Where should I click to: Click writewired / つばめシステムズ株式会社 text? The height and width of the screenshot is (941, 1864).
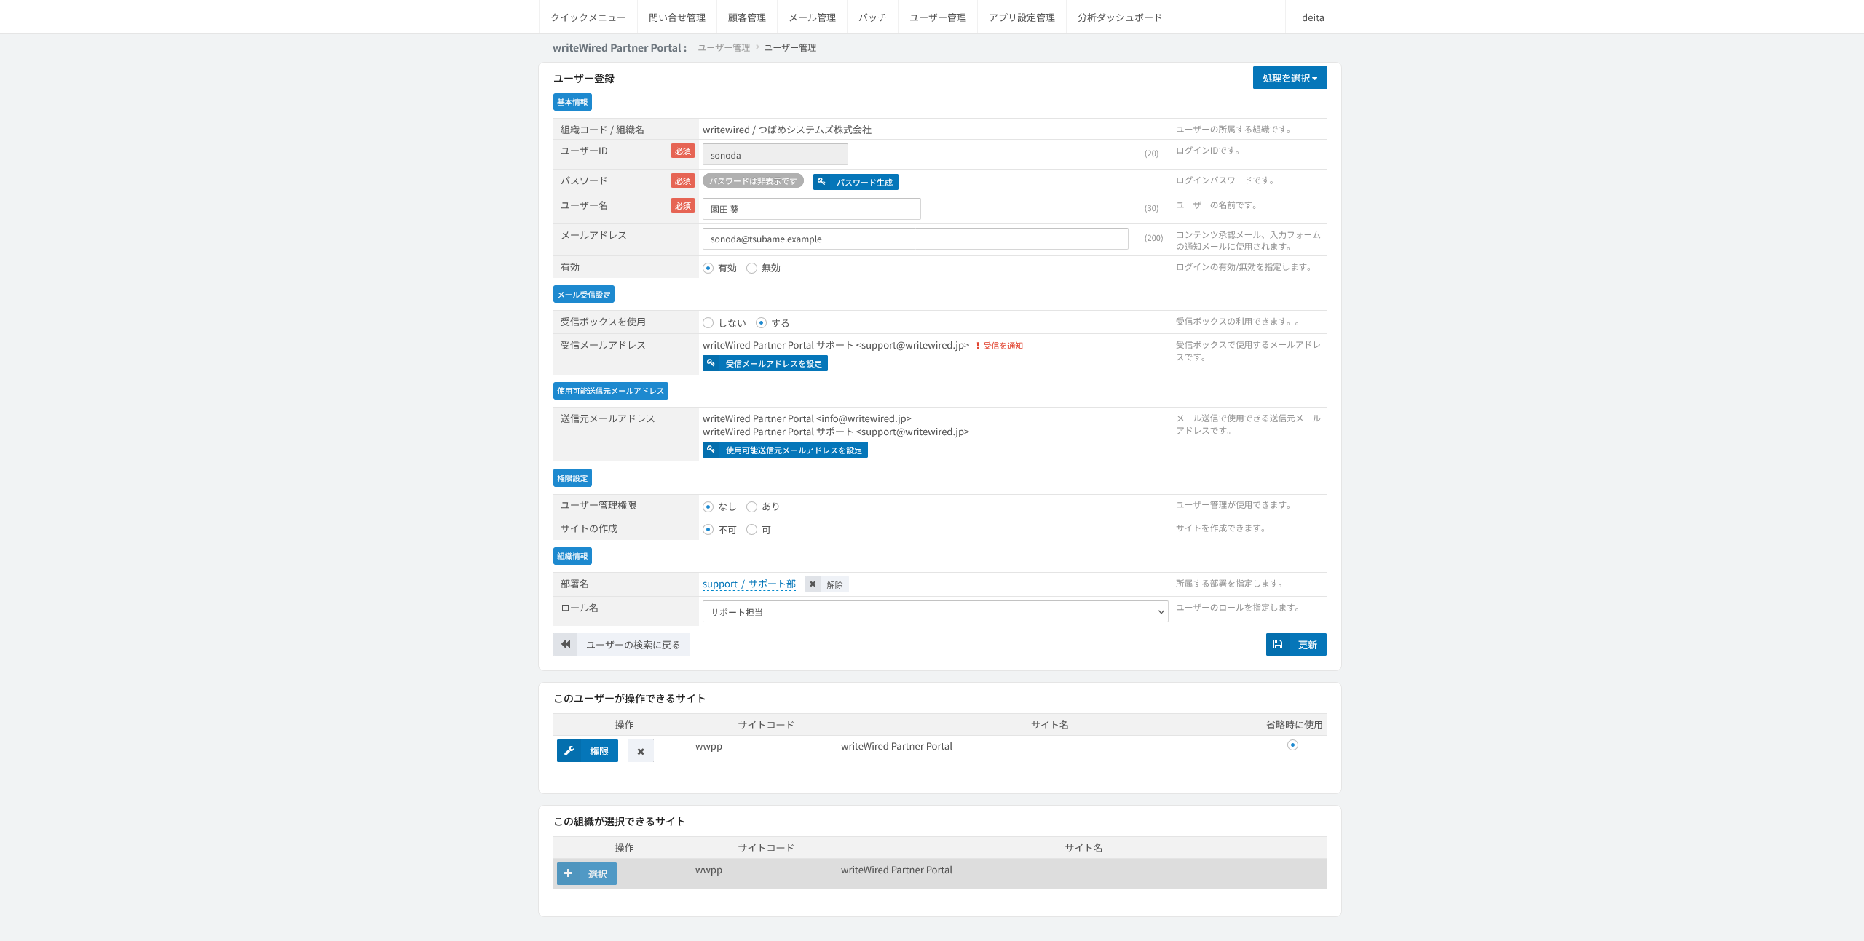787,130
